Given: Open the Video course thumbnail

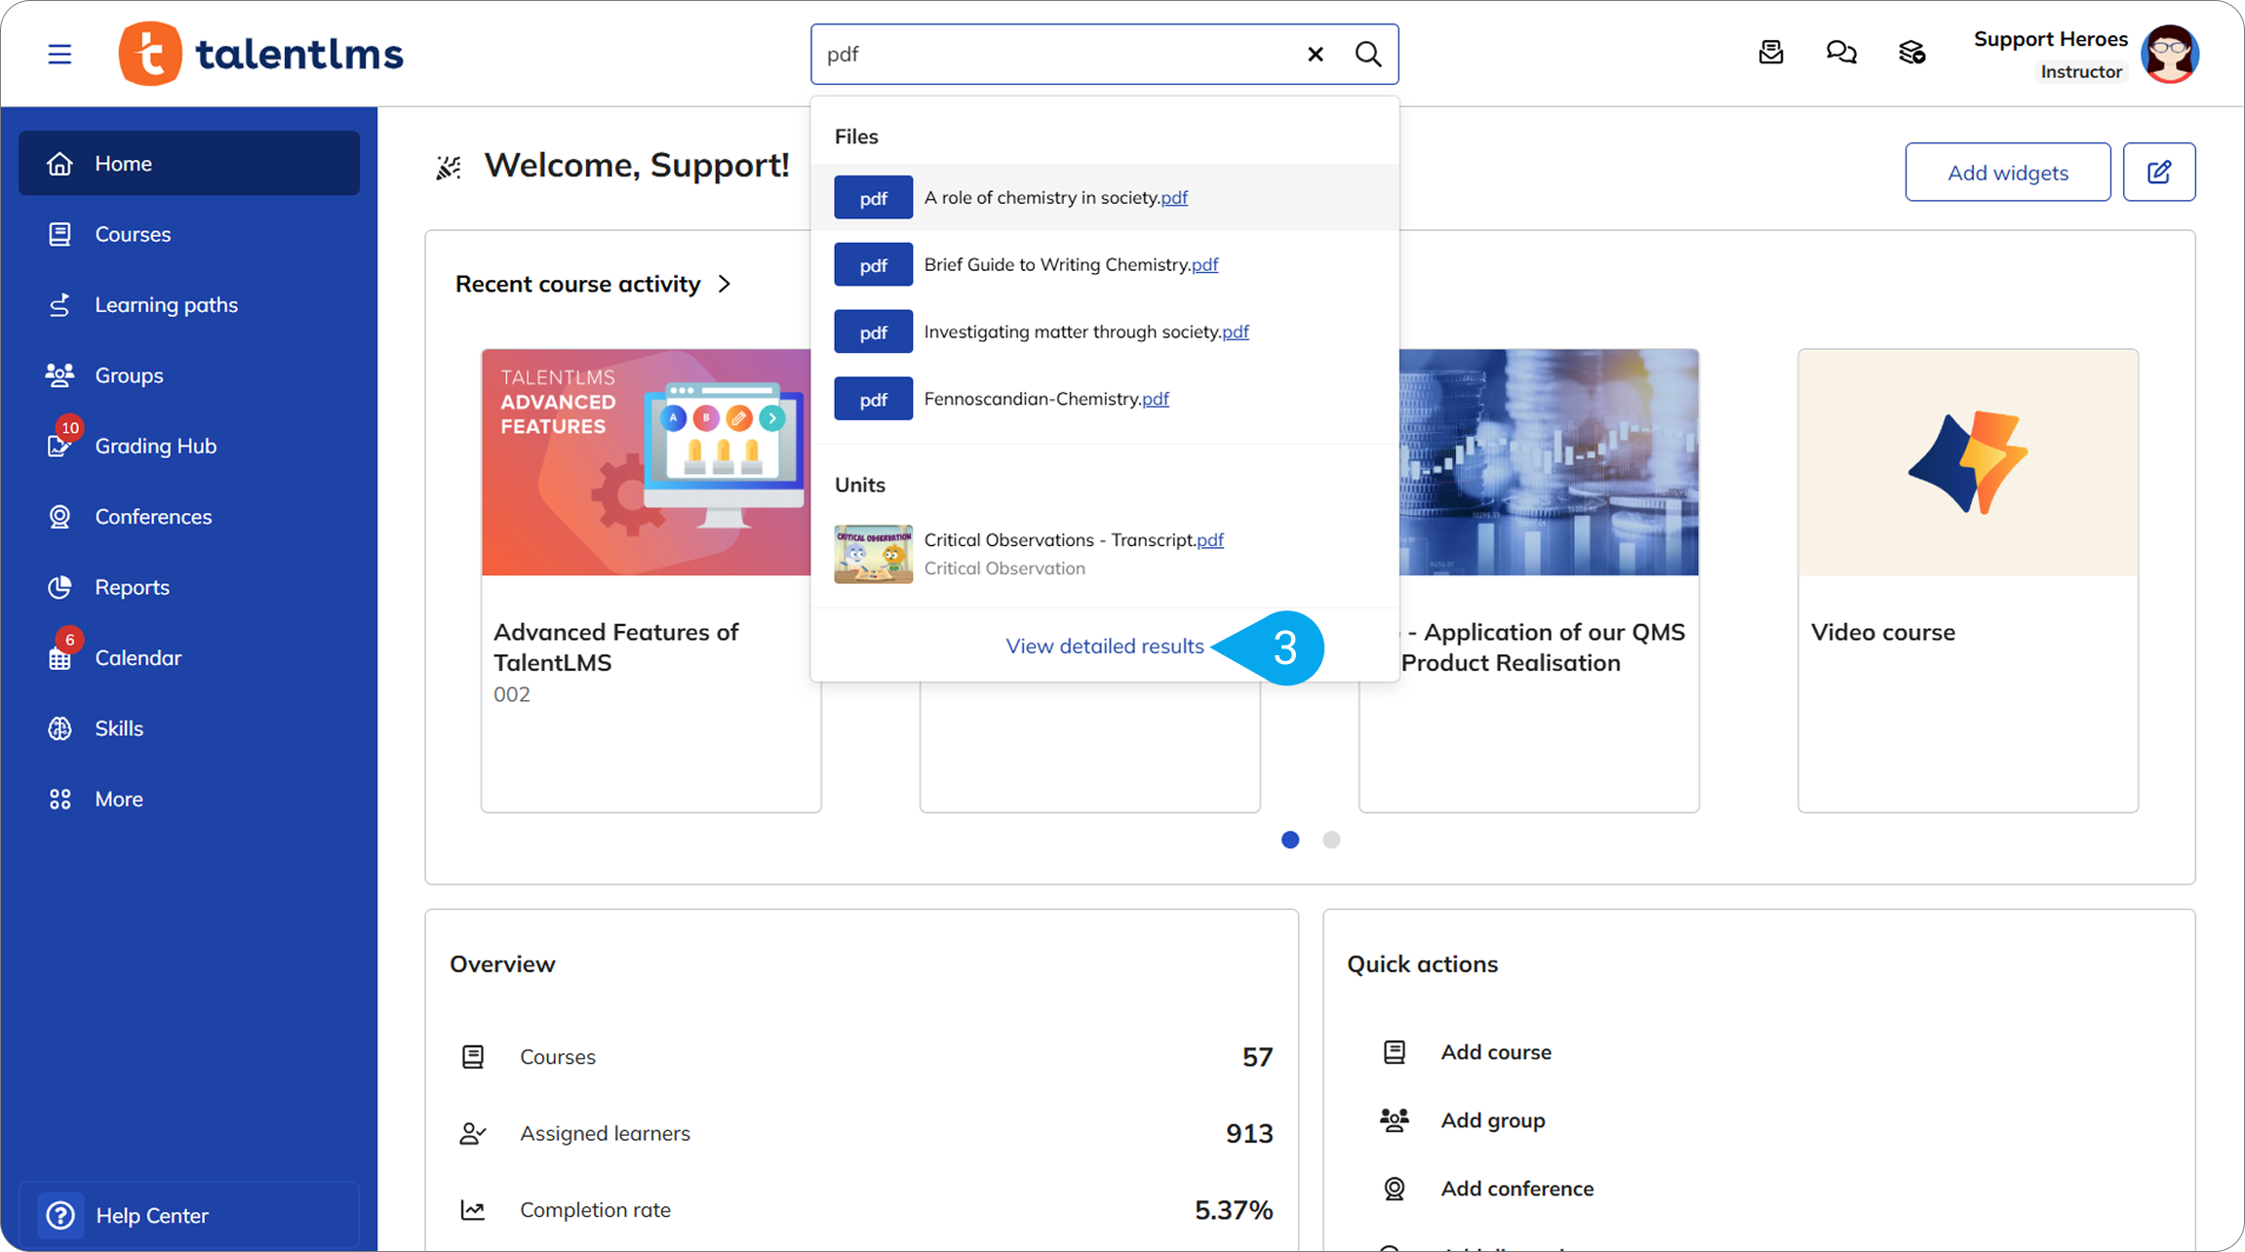Looking at the screenshot, I should 1968,462.
